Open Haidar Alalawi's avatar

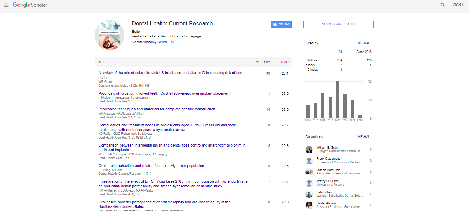tap(309, 205)
